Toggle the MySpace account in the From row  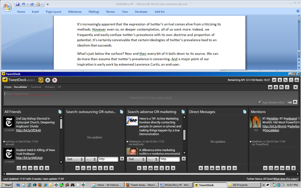pyautogui.click(x=50, y=87)
